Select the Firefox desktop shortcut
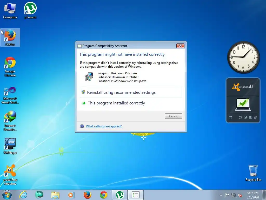Screen dimensions: 266x200 click(x=10, y=37)
